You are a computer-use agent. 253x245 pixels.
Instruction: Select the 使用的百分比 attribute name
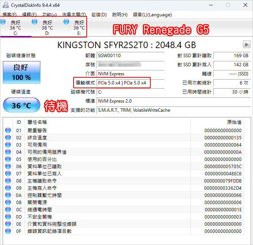click(x=42, y=159)
